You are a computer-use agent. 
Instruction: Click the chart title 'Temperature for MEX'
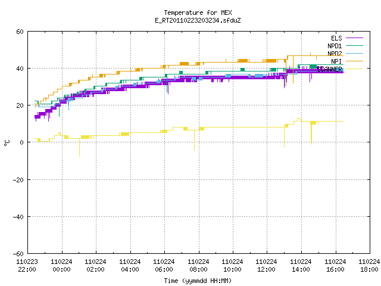[x=198, y=13]
